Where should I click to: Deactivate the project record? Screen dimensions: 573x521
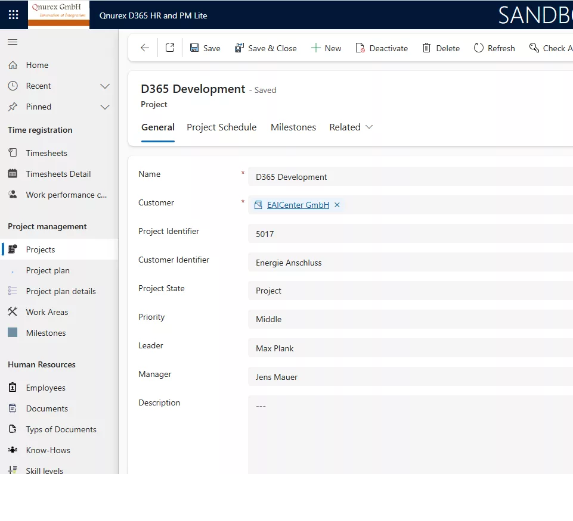pos(382,48)
